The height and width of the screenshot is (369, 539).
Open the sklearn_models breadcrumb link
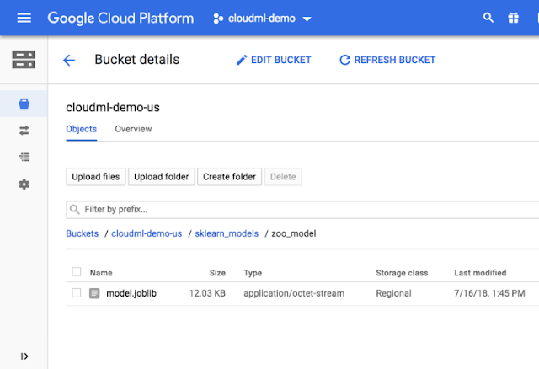226,233
